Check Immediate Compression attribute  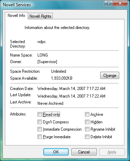[40, 129]
